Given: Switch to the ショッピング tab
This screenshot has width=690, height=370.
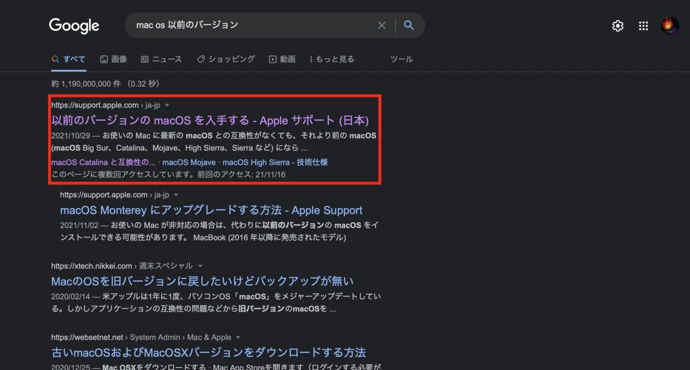Looking at the screenshot, I should pyautogui.click(x=225, y=59).
